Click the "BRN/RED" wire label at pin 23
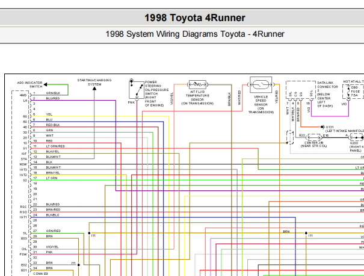 pyautogui.click(x=53, y=210)
